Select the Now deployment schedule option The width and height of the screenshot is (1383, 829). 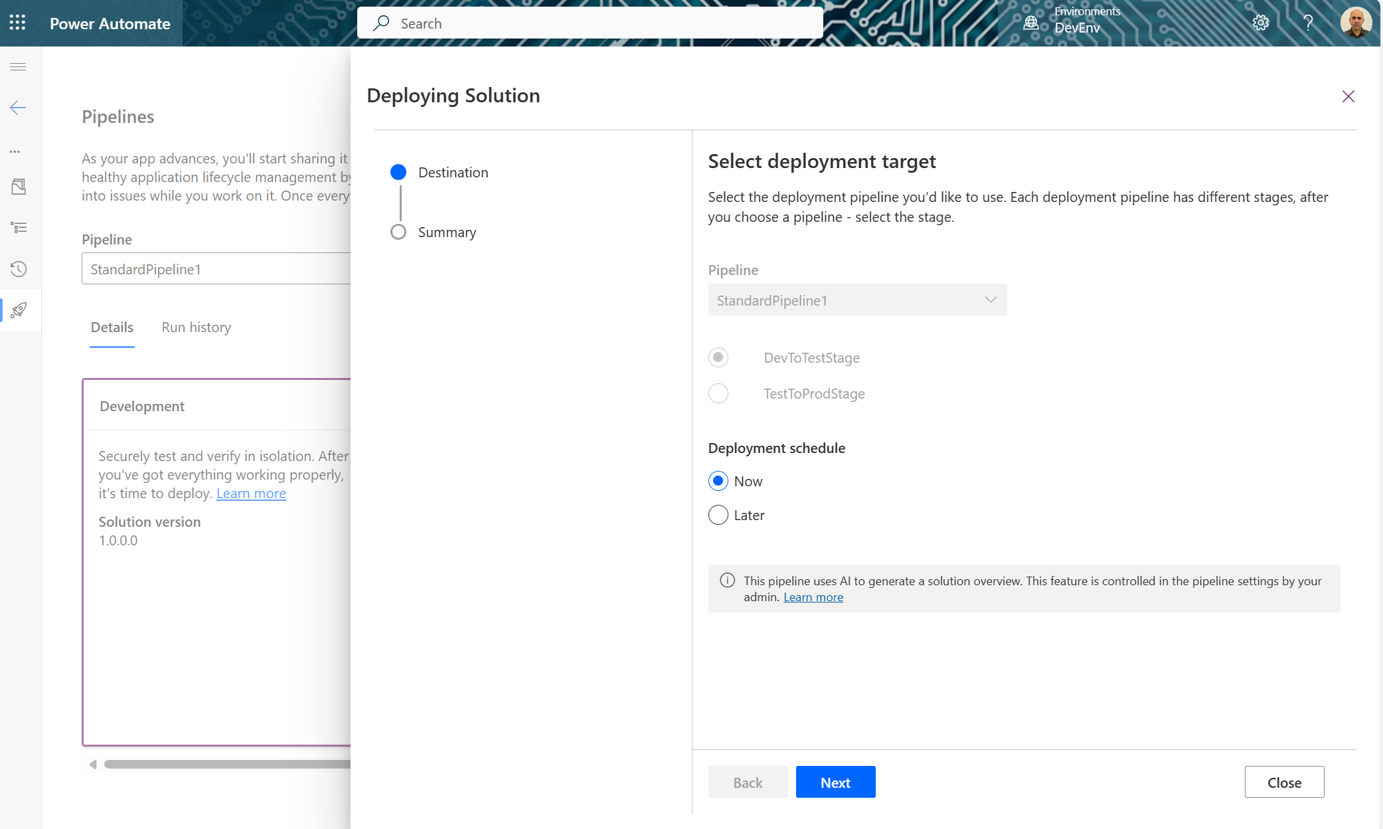pos(718,481)
